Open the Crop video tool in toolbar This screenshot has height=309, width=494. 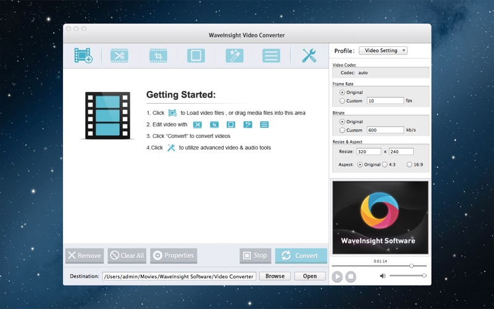click(158, 56)
